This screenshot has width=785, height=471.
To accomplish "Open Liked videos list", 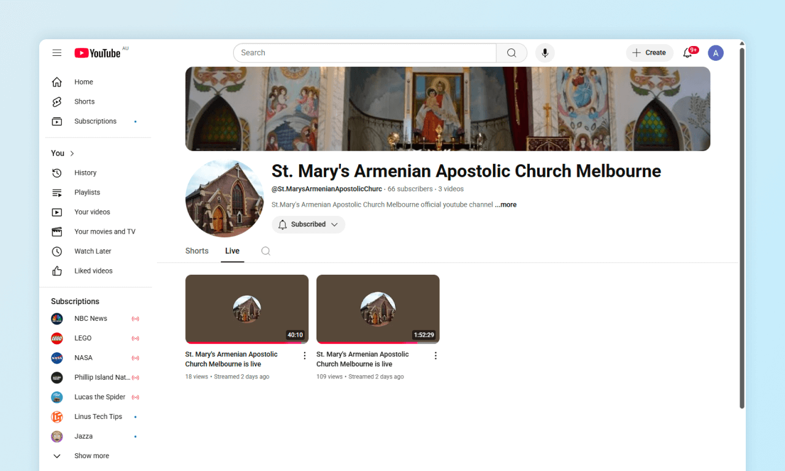I will pos(93,271).
